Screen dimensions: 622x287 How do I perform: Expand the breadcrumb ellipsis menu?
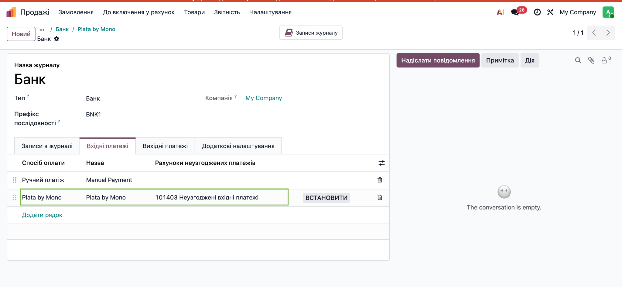pyautogui.click(x=42, y=30)
